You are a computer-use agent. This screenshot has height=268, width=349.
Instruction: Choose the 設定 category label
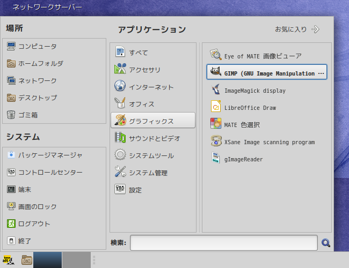pos(135,190)
